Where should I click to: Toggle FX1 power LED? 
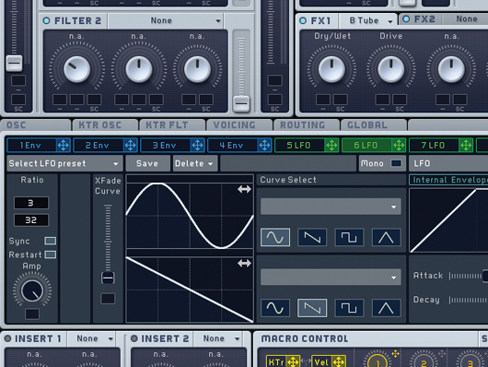[x=303, y=21]
